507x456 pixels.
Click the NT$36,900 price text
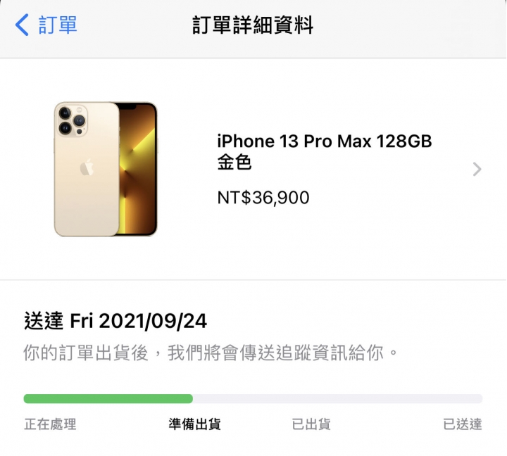[263, 198]
